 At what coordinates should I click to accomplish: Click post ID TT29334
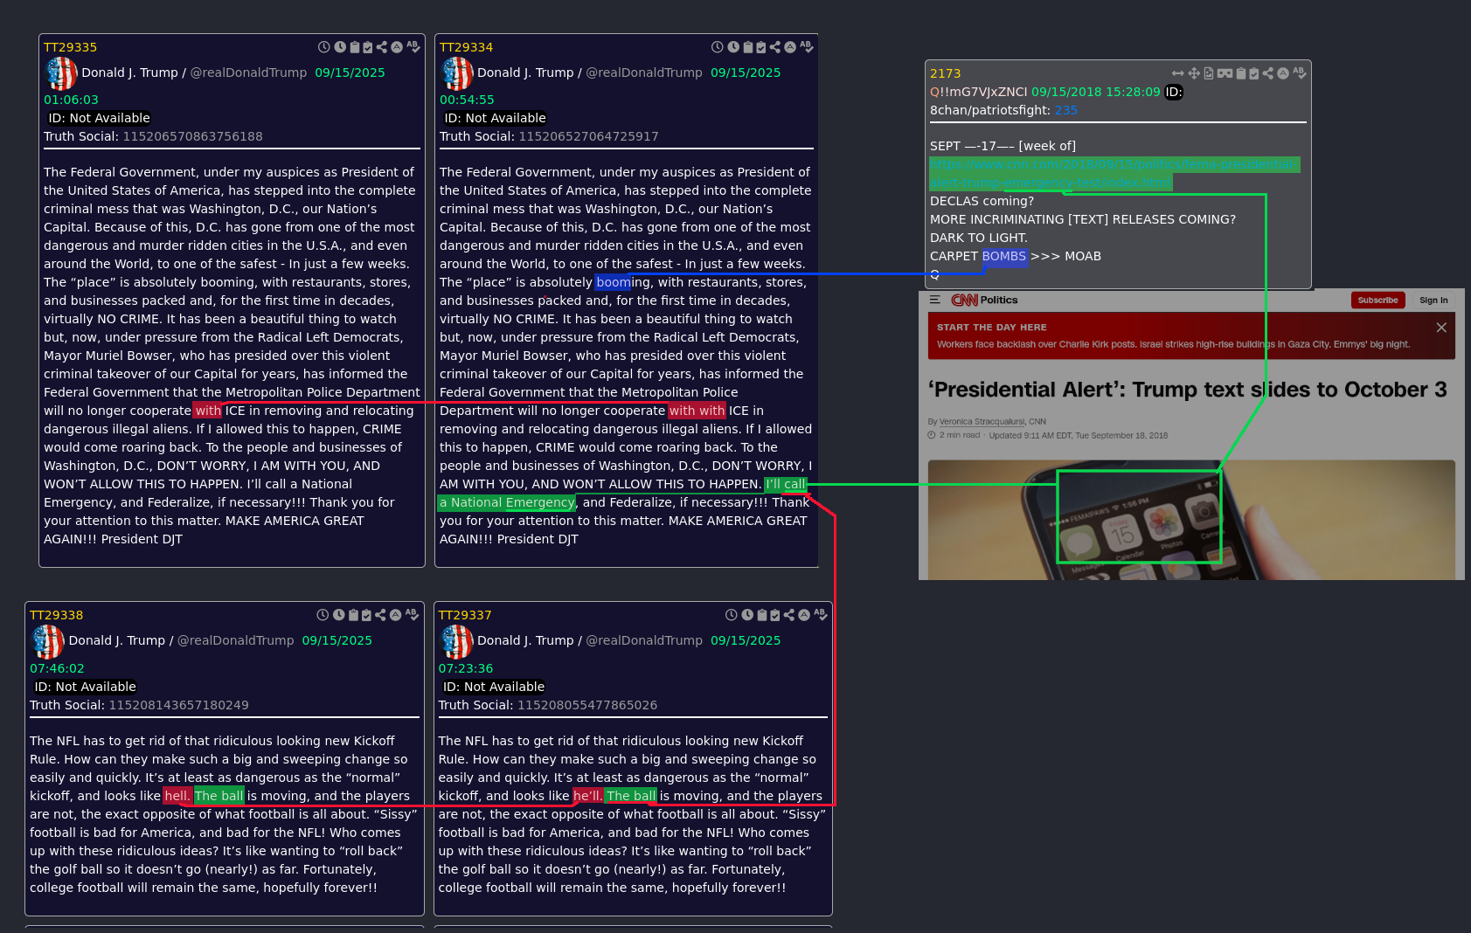[466, 47]
